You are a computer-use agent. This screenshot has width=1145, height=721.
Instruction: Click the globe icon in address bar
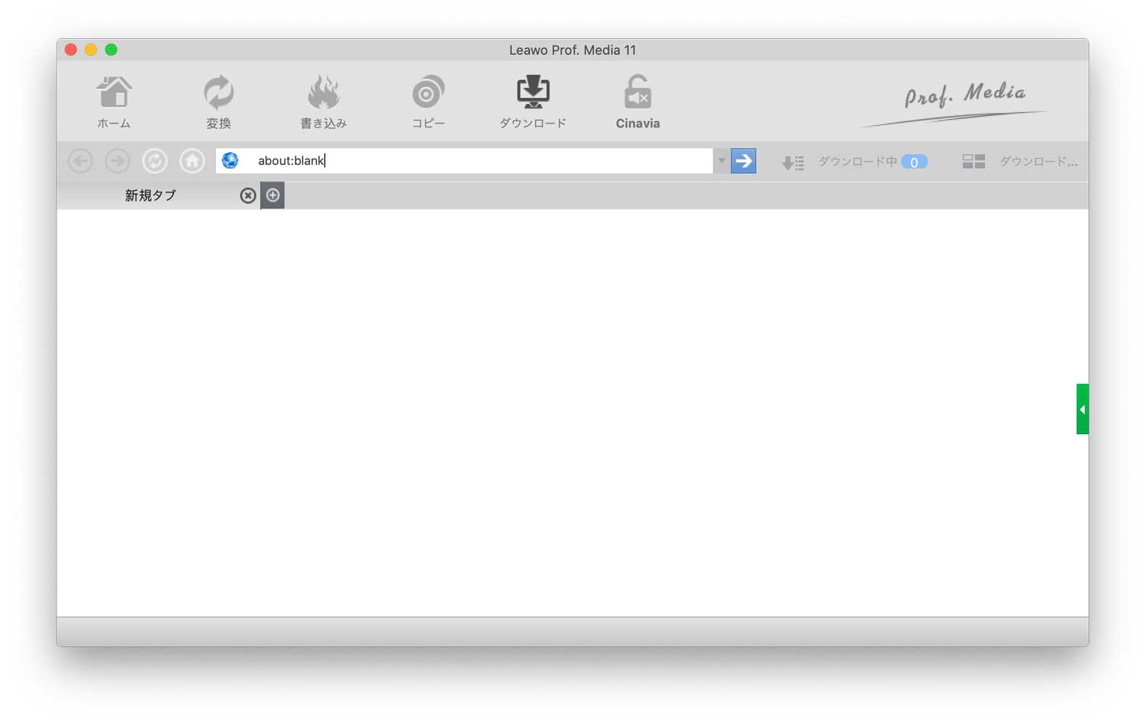(x=230, y=161)
